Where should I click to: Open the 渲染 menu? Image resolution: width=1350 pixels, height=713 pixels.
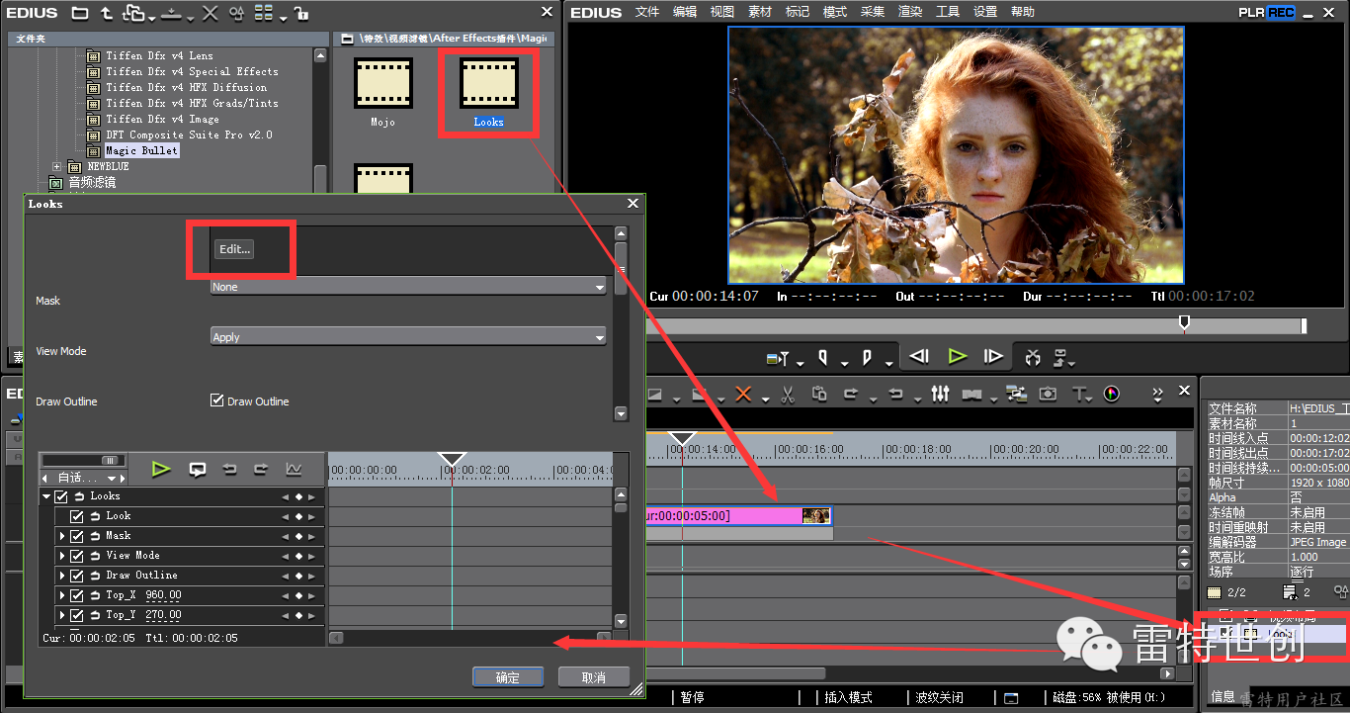click(910, 12)
